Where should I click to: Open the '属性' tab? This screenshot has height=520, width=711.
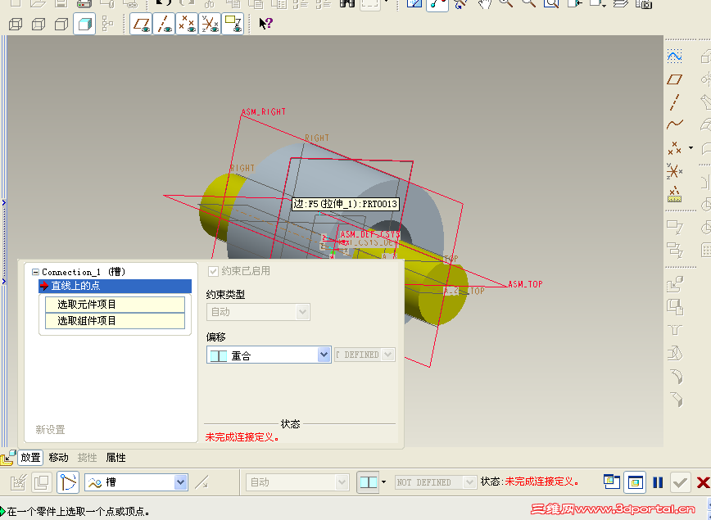[115, 458]
